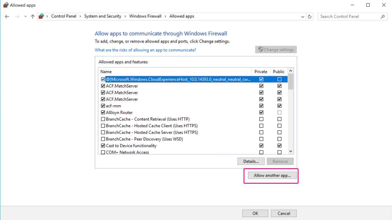Click the Change settings button
Image resolution: width=392 pixels, height=220 pixels.
276,50
